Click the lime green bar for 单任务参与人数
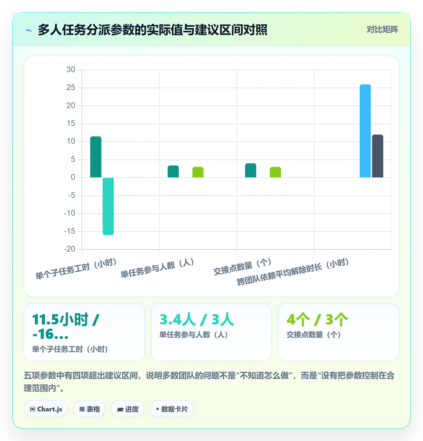Screen dimensions: 423x441 click(x=198, y=172)
